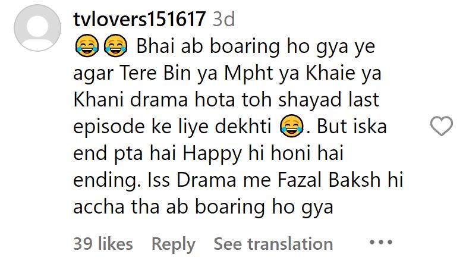Click the 3d timestamp of the comment
Viewport: 466px width, 273px height.
pos(223,19)
